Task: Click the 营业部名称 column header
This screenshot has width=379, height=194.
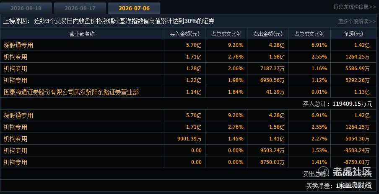Action: [82, 34]
